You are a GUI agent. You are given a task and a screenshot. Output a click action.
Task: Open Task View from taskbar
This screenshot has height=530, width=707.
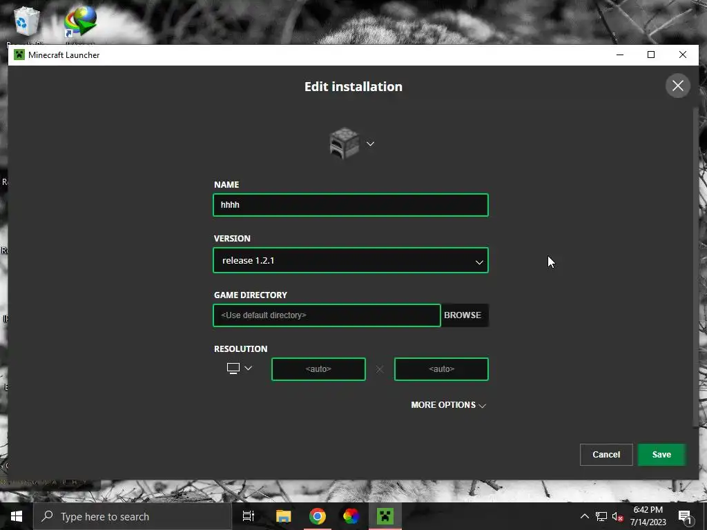[x=249, y=516]
